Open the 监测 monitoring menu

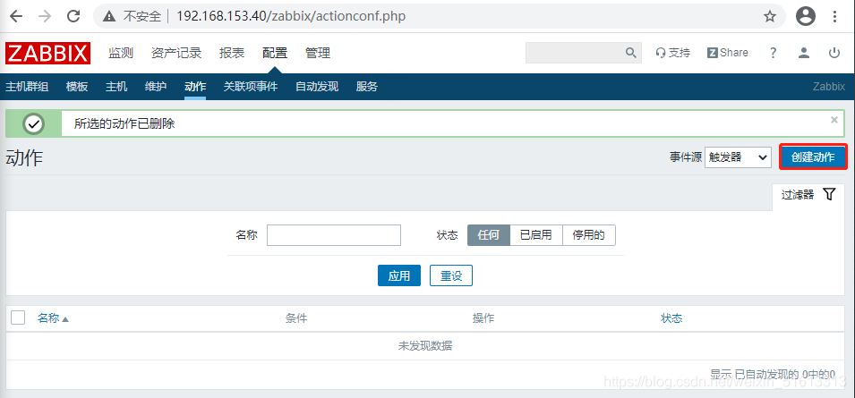[x=121, y=53]
